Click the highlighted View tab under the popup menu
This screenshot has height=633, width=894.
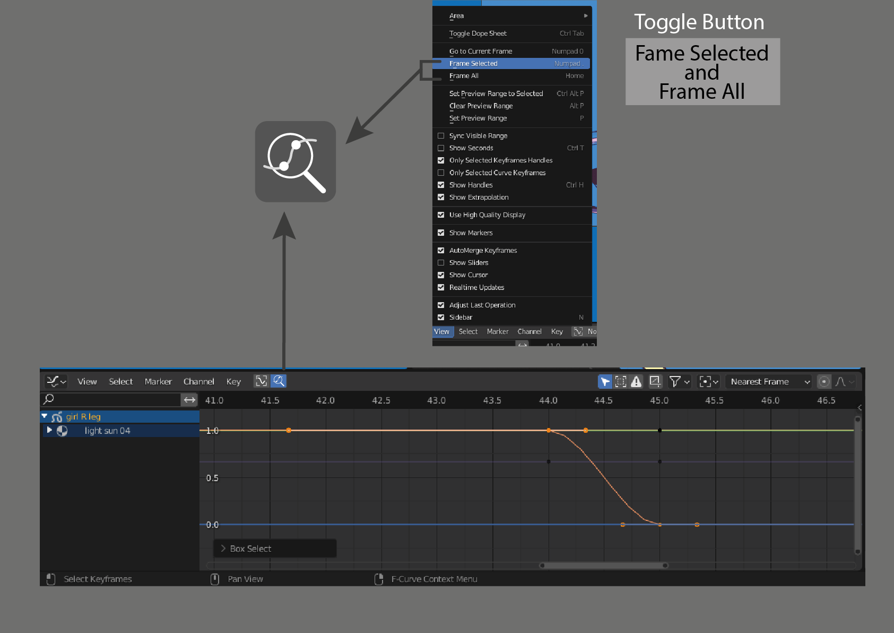click(x=442, y=331)
